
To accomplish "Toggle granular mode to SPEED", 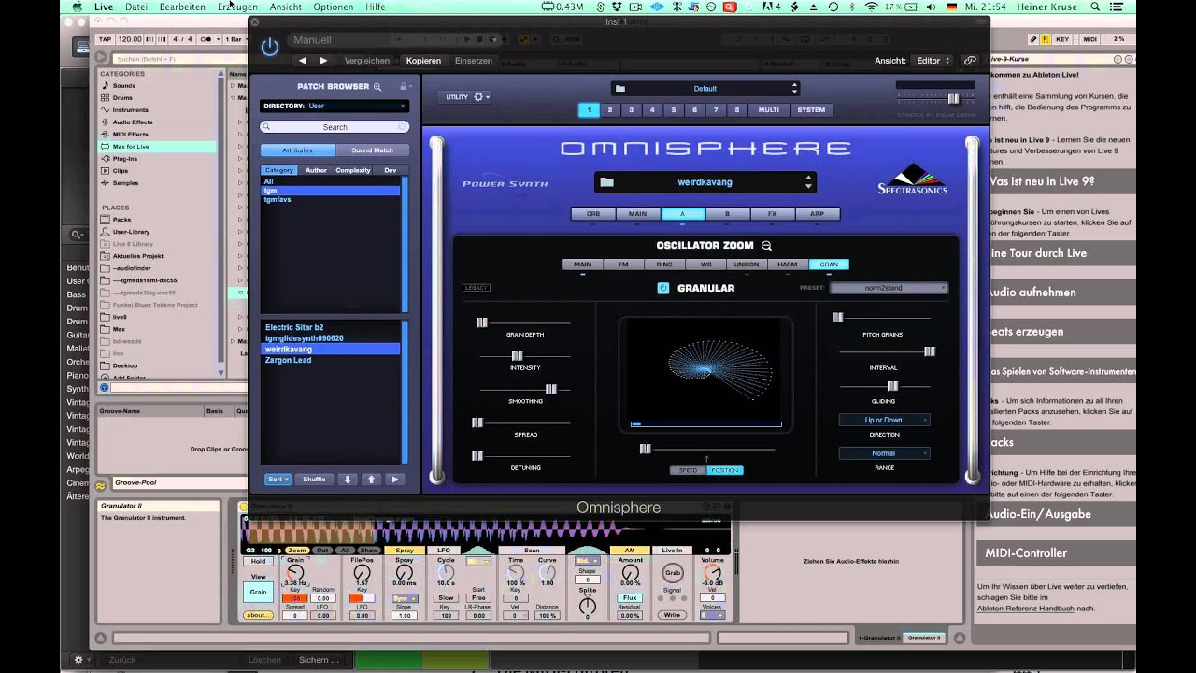I will (x=688, y=470).
